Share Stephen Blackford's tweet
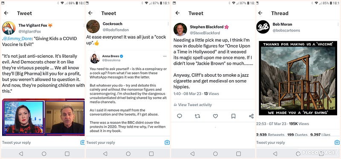The width and height of the screenshot is (341, 159). pos(251,116)
